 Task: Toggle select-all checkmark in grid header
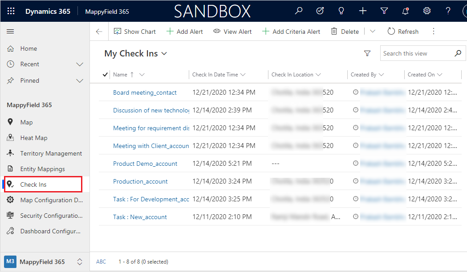[x=105, y=75]
